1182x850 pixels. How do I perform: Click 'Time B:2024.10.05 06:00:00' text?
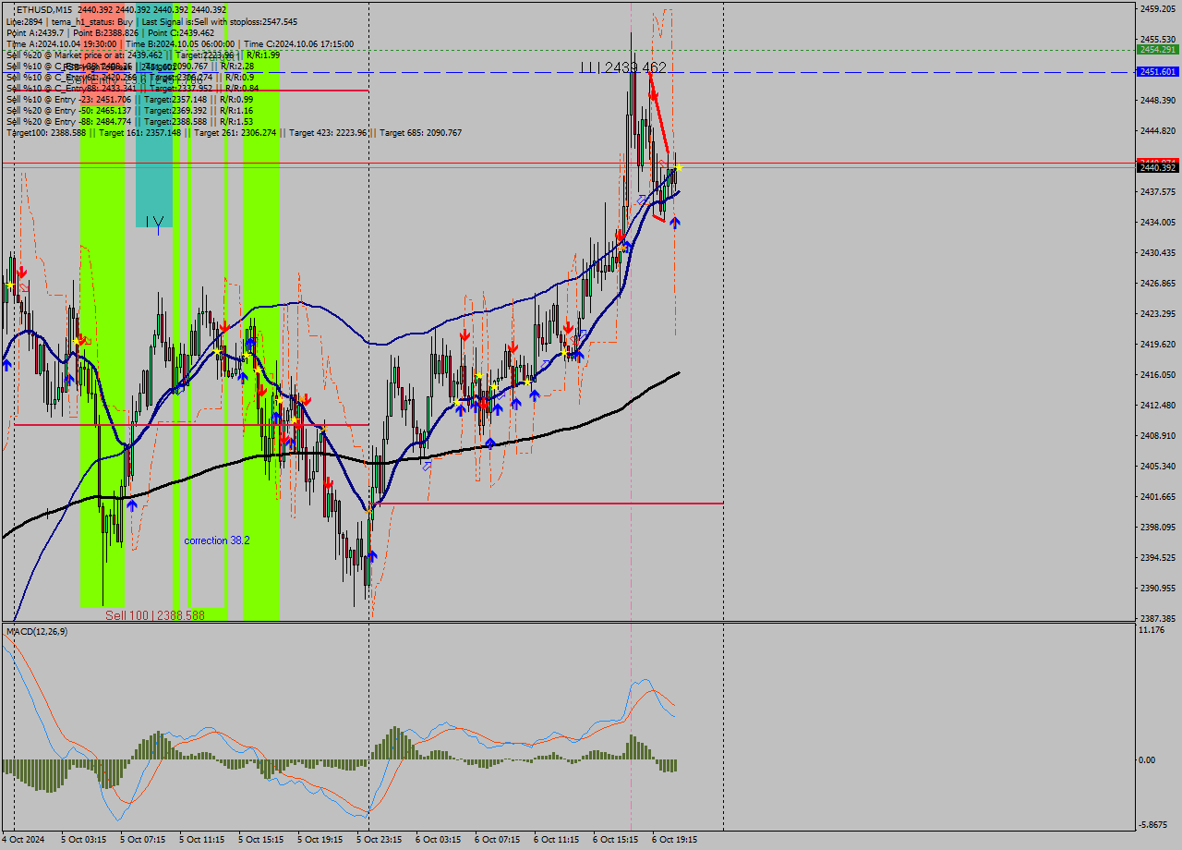[x=181, y=43]
